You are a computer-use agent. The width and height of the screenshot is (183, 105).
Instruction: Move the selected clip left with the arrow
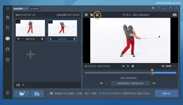point(23,85)
